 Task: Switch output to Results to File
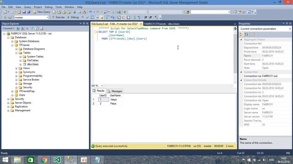click(129, 17)
